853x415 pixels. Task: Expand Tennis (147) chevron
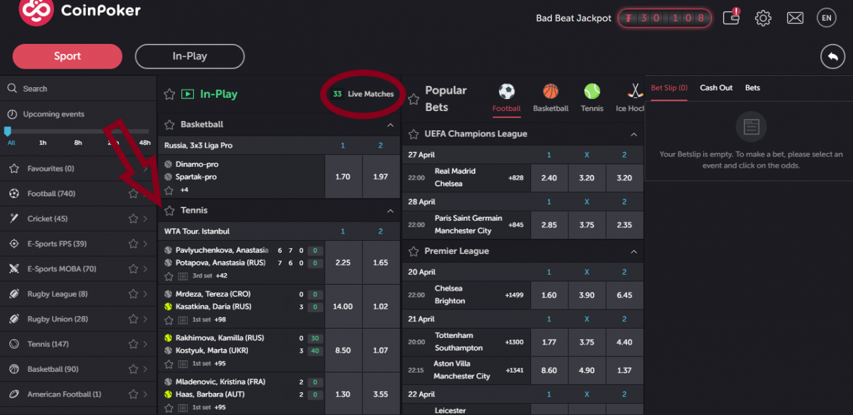pos(145,345)
